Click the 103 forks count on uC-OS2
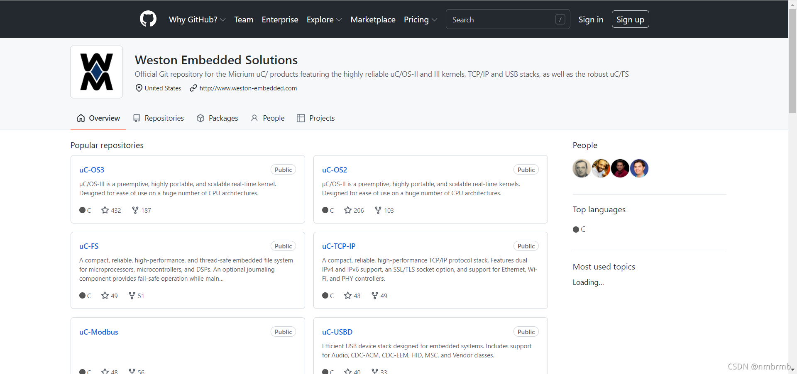This screenshot has height=374, width=797. click(x=389, y=211)
